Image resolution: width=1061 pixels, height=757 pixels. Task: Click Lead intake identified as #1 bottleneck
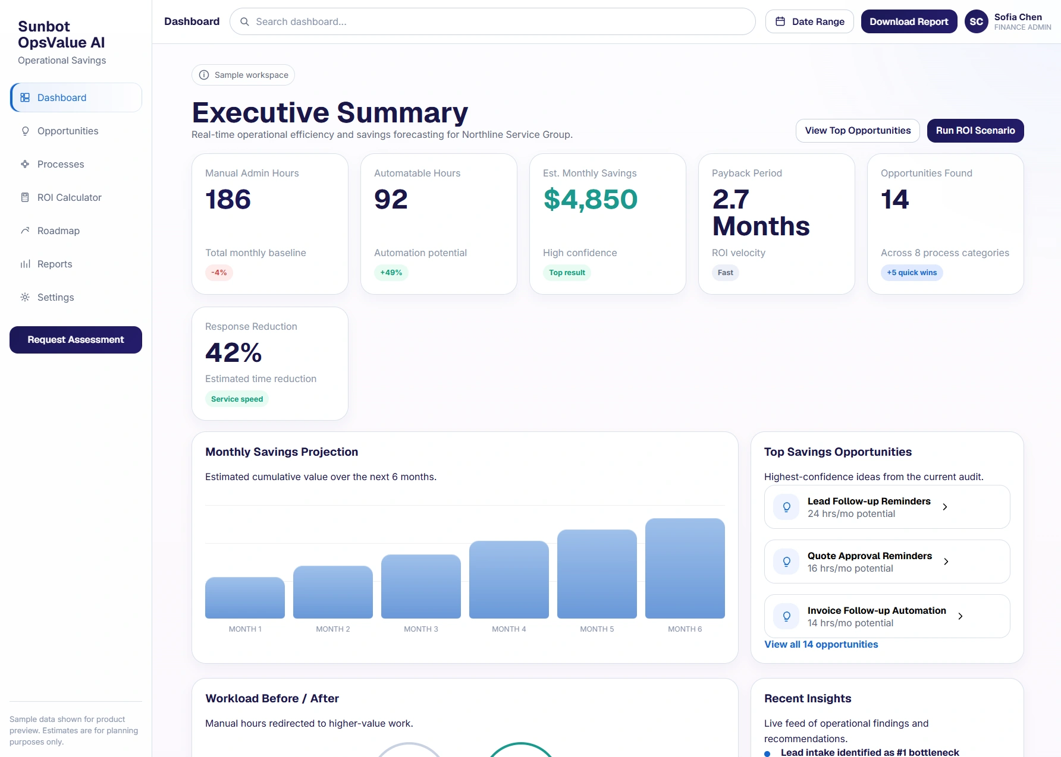869,752
